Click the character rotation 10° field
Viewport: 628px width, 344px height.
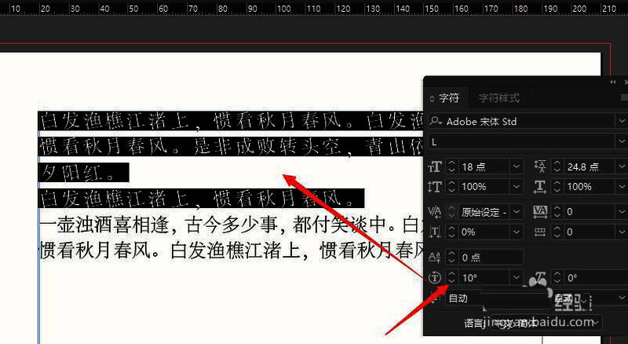pos(484,277)
